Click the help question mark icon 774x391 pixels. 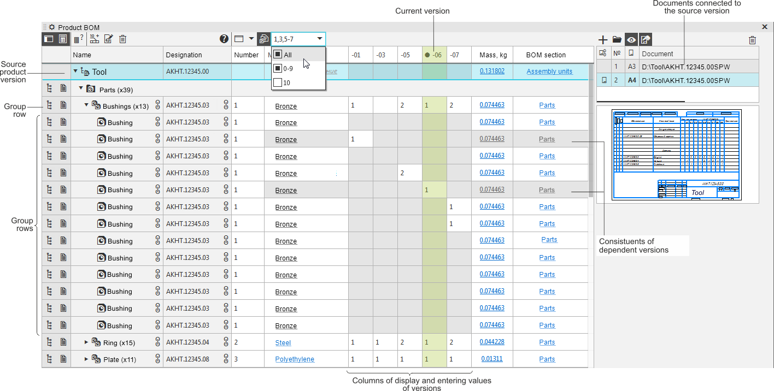coord(224,39)
